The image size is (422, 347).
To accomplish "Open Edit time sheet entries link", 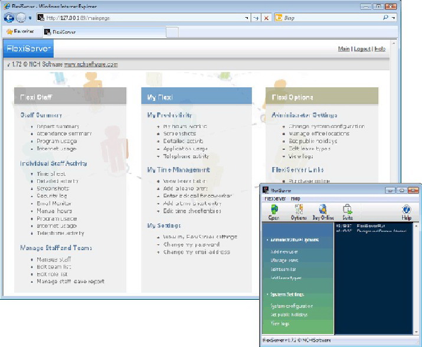I will (192, 211).
